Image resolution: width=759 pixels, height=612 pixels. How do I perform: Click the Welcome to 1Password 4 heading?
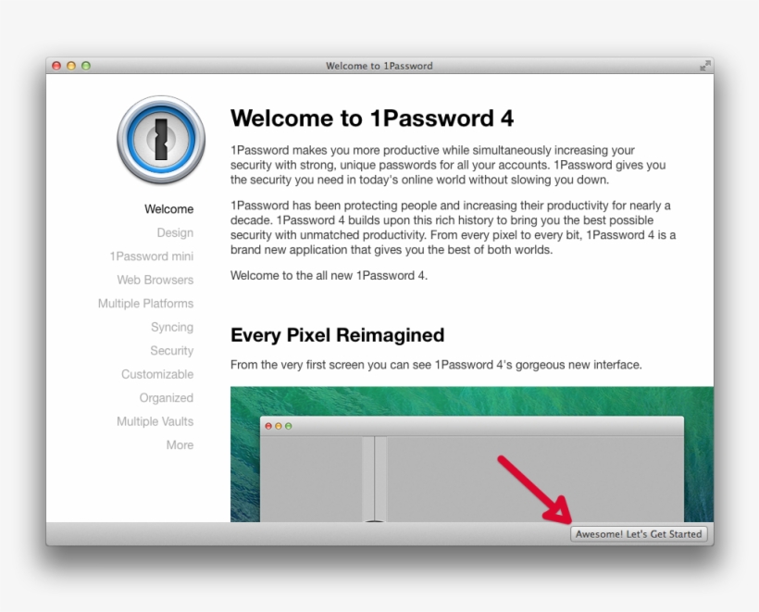(372, 119)
